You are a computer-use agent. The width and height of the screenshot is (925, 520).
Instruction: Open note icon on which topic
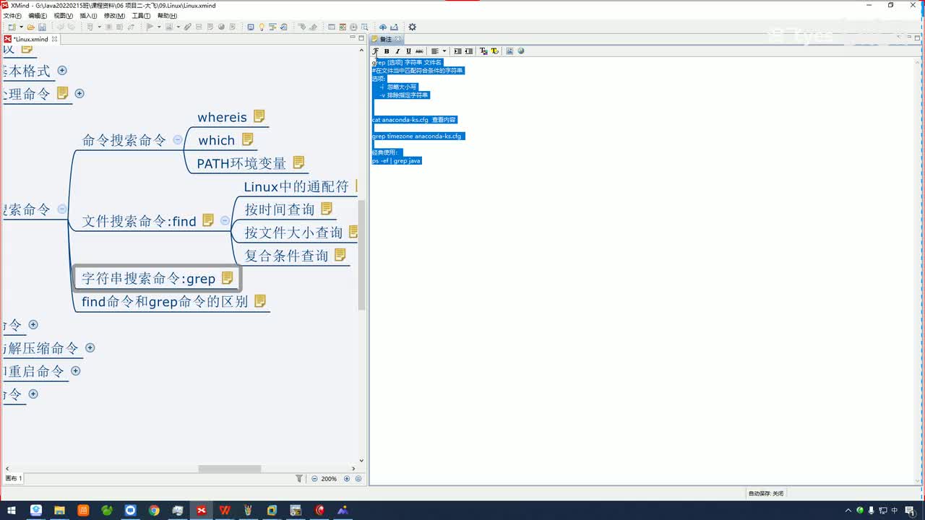[x=248, y=139]
